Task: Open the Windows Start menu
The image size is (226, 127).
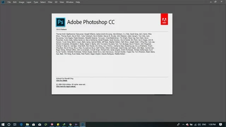Action: click(3, 125)
